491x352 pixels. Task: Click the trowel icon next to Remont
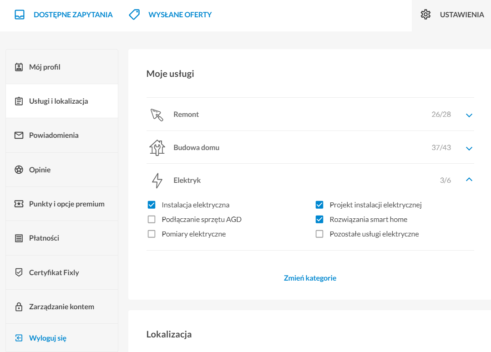(x=157, y=115)
